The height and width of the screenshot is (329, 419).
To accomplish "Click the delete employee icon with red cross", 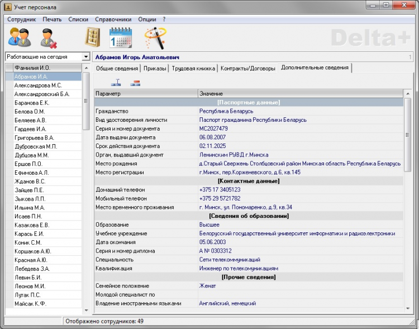I will (x=49, y=38).
